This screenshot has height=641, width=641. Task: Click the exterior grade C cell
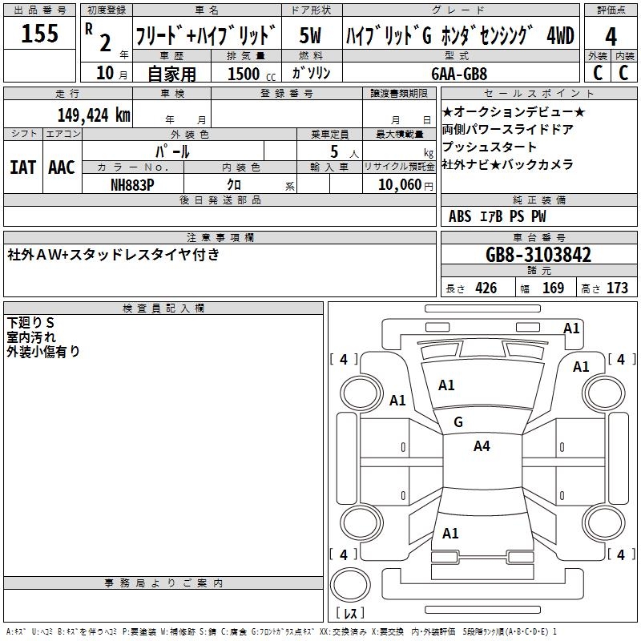[x=598, y=72]
